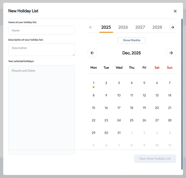
Task: Click the Save New Holiday List button
Action: tap(155, 159)
